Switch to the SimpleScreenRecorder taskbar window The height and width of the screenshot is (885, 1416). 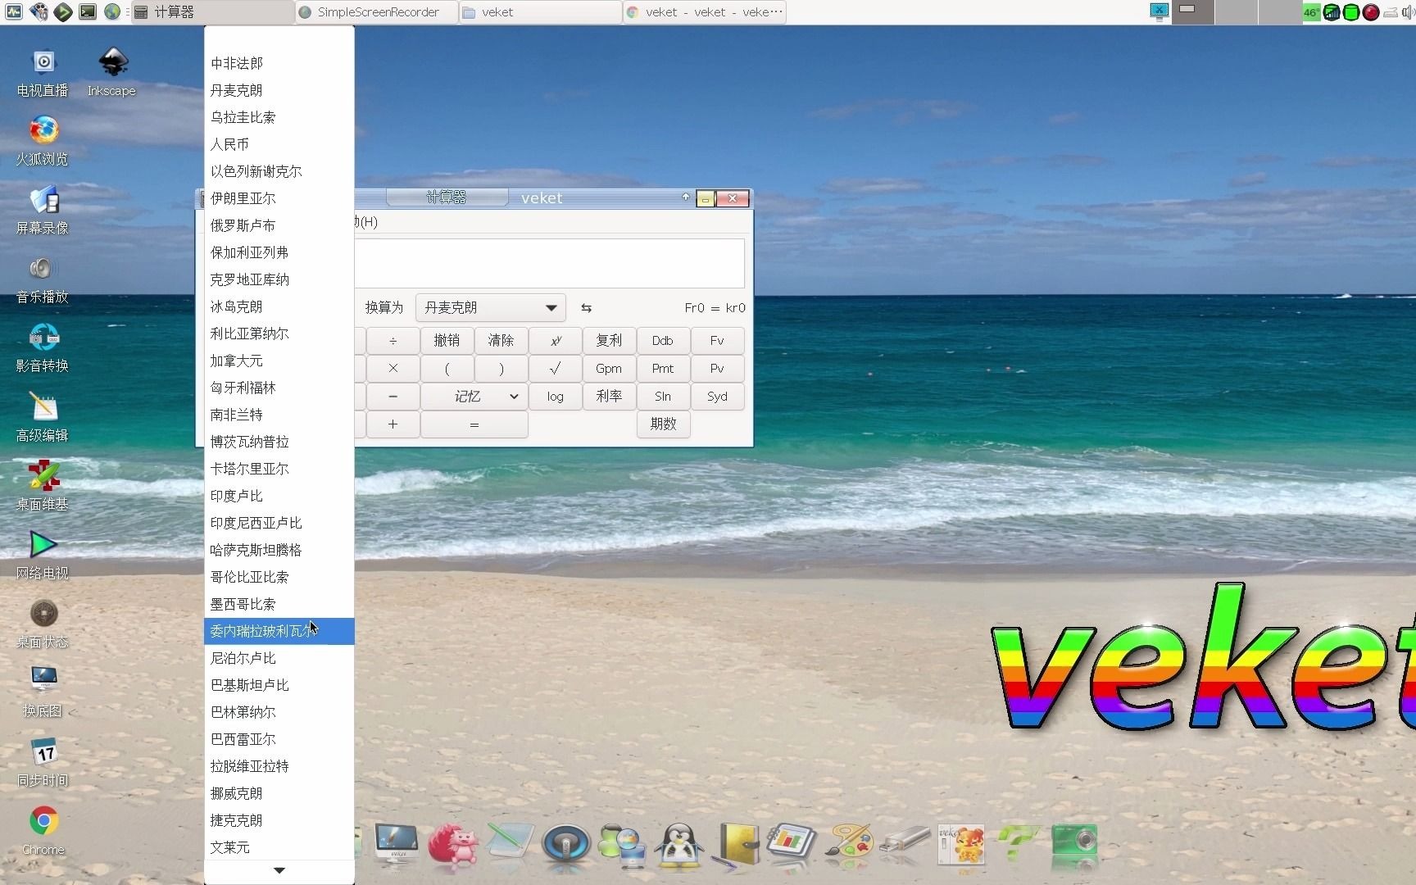[x=376, y=12]
